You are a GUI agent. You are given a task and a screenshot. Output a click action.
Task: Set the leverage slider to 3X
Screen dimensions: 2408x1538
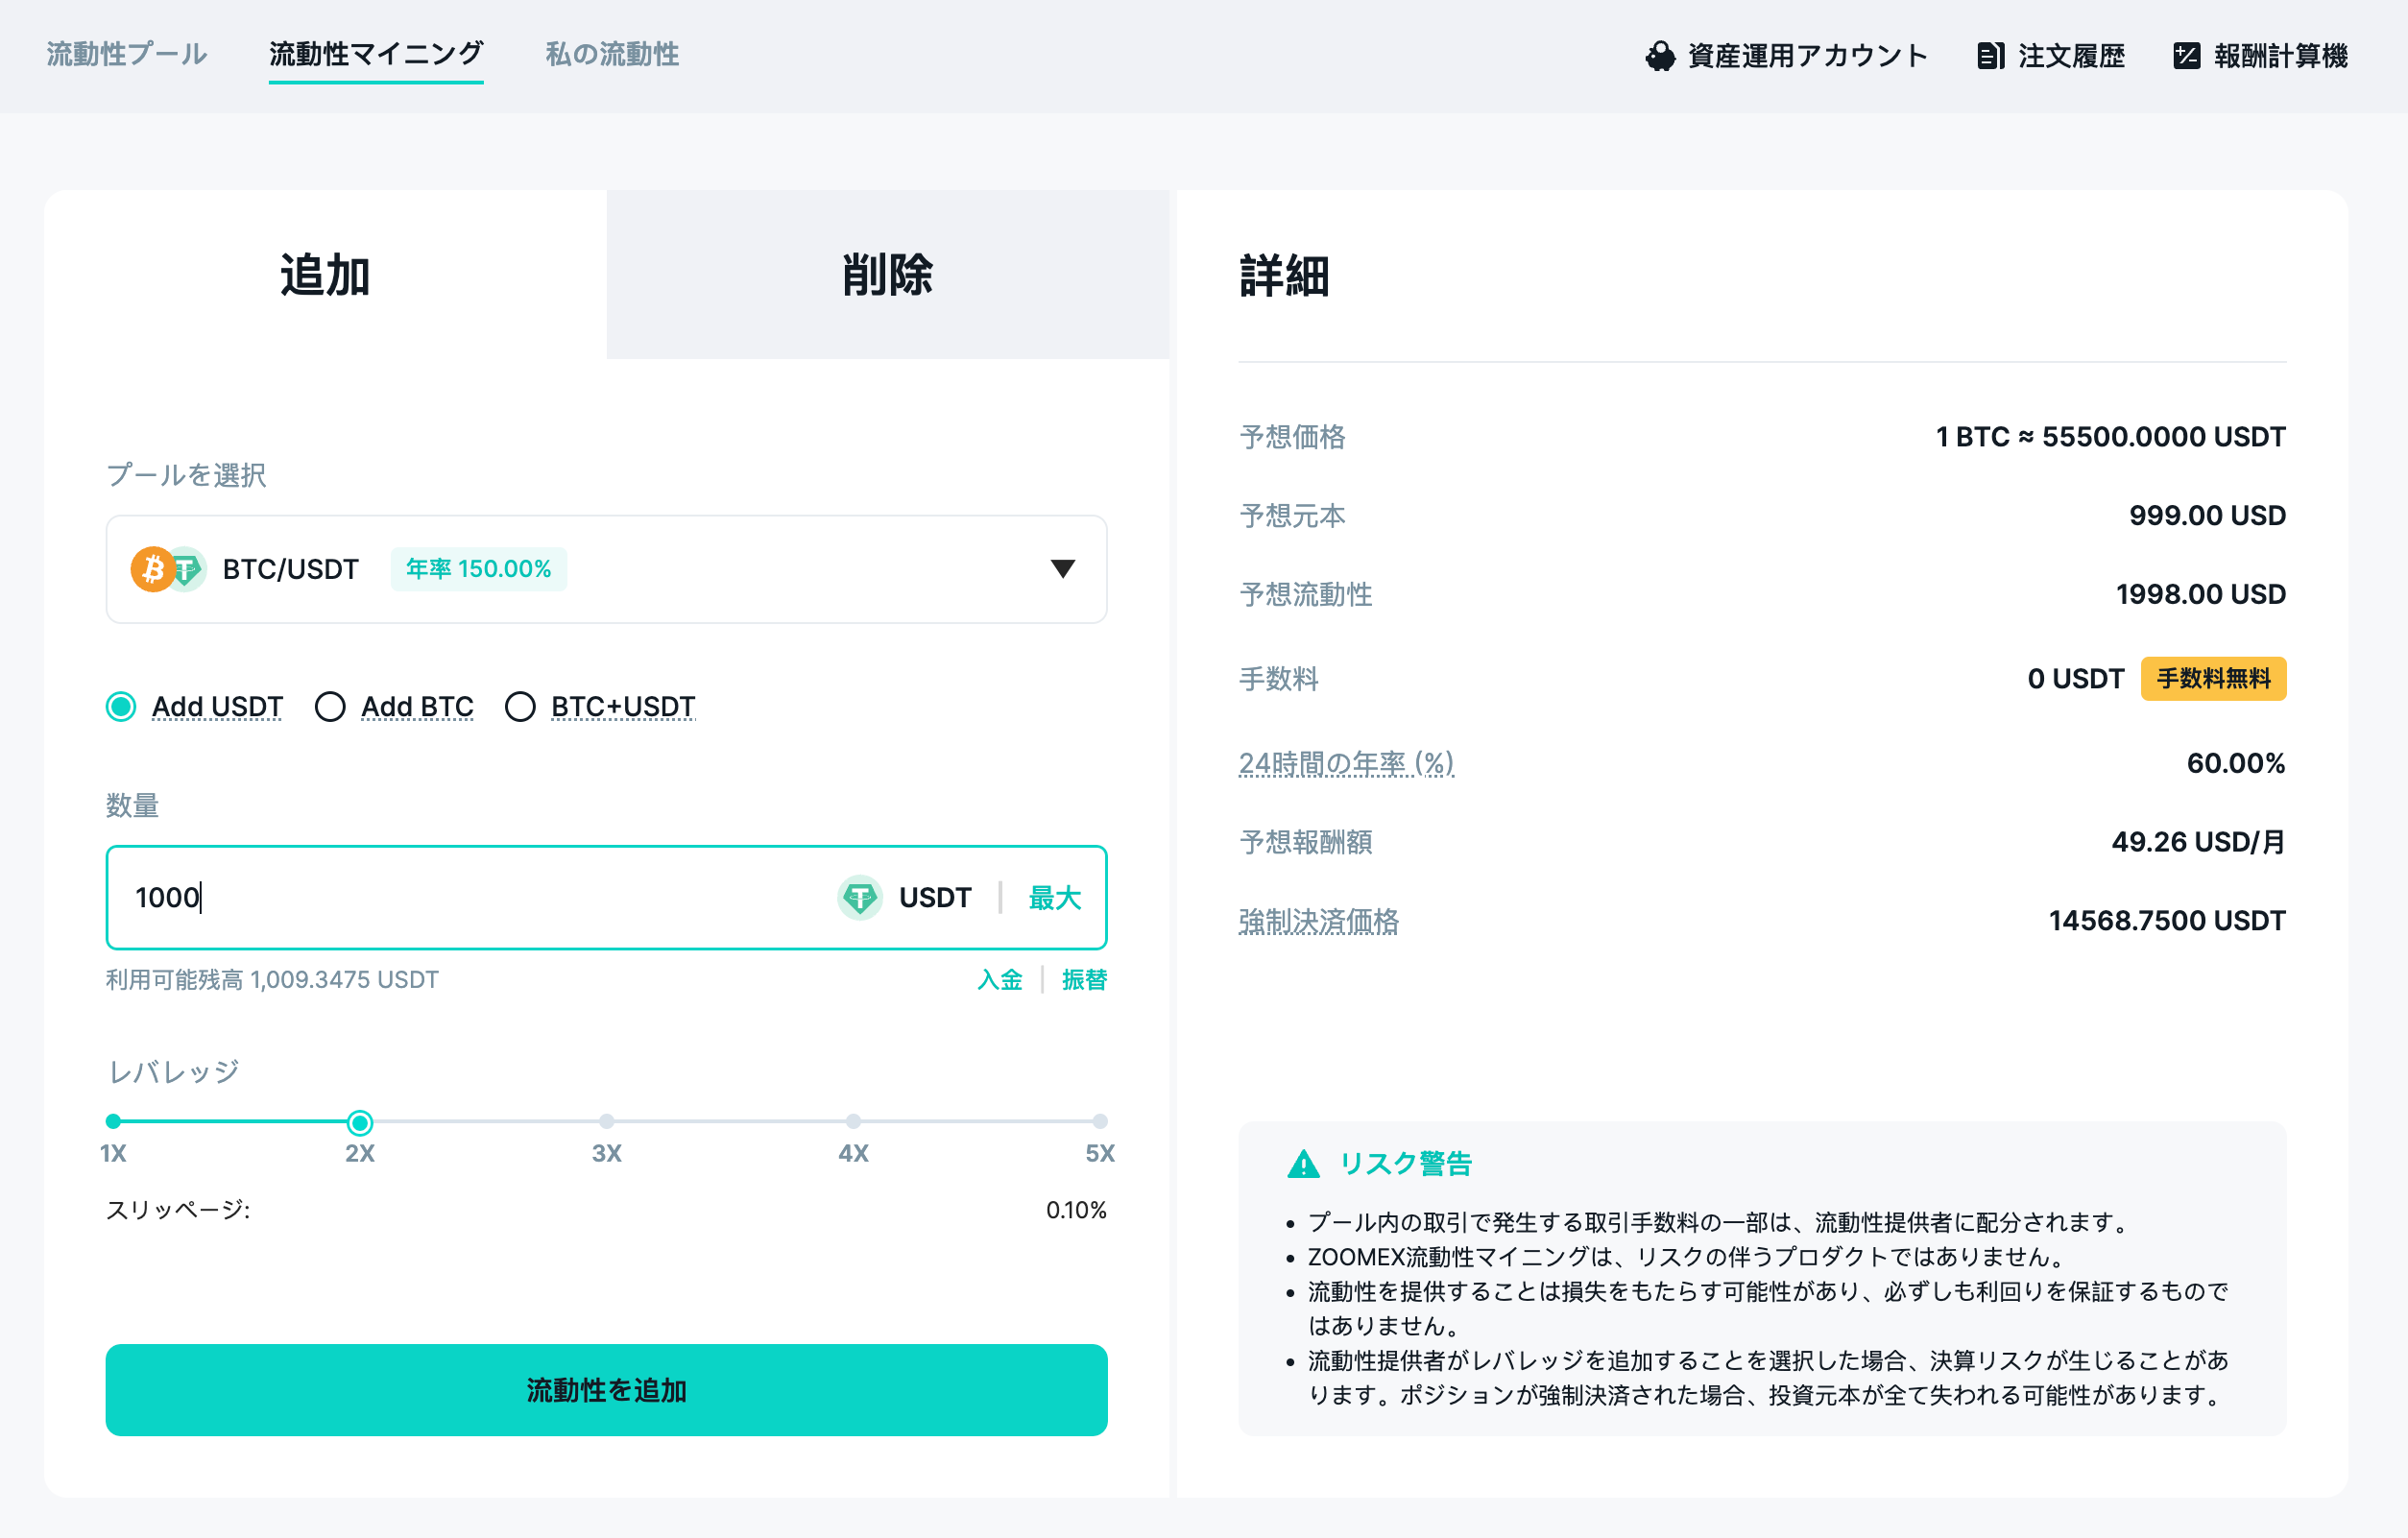[x=606, y=1121]
